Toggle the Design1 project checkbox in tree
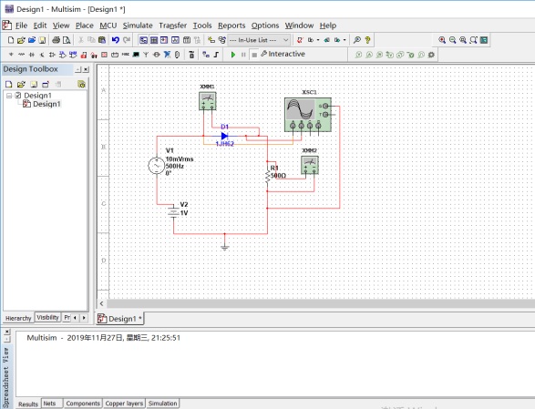535x409 pixels. tap(18, 95)
